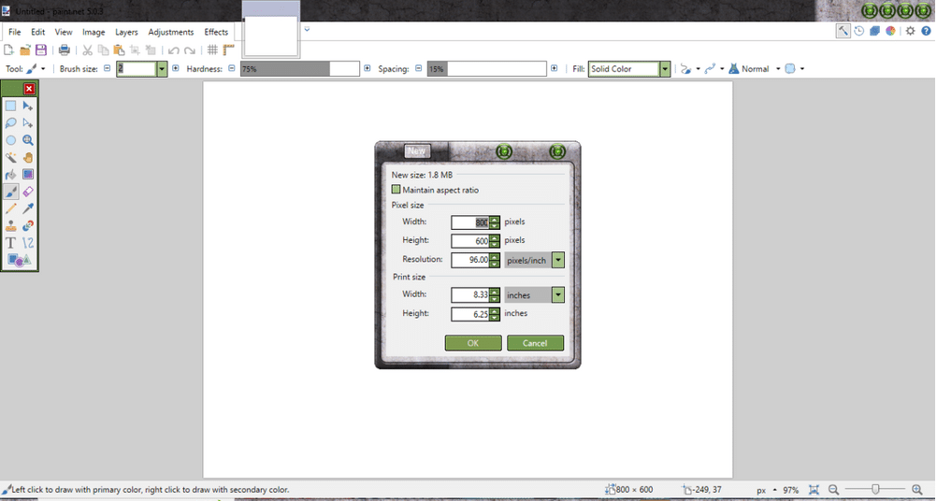937x501 pixels.
Task: Select the Pencil tool
Action: (11, 209)
